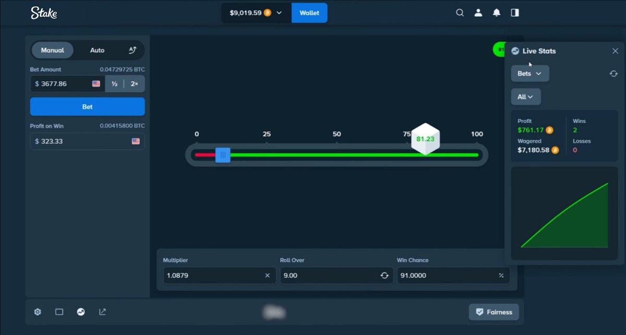Image resolution: width=626 pixels, height=335 pixels.
Task: Click the $761.17 profit value
Action: (531, 130)
